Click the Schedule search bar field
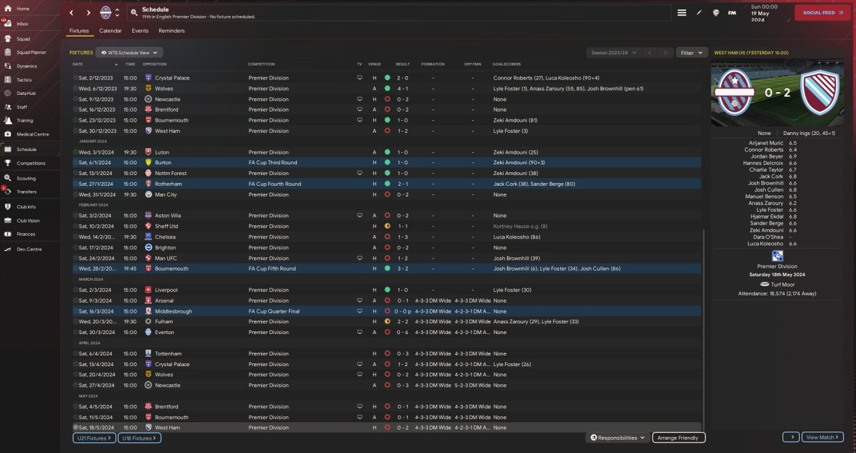Image resolution: width=856 pixels, height=453 pixels. pyautogui.click(x=399, y=13)
